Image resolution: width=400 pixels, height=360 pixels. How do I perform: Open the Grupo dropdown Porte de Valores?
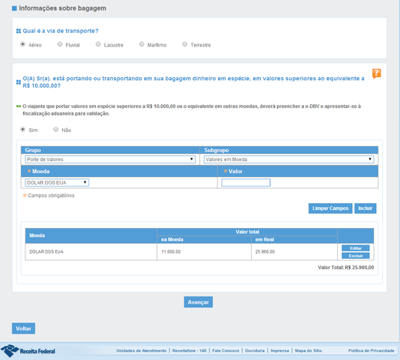coord(110,160)
